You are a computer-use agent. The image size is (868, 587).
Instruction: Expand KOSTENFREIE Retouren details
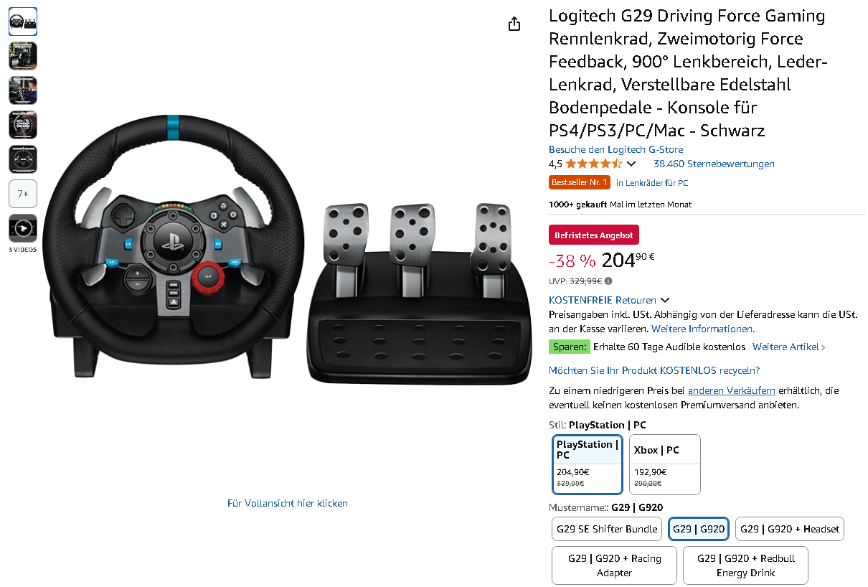tap(609, 300)
